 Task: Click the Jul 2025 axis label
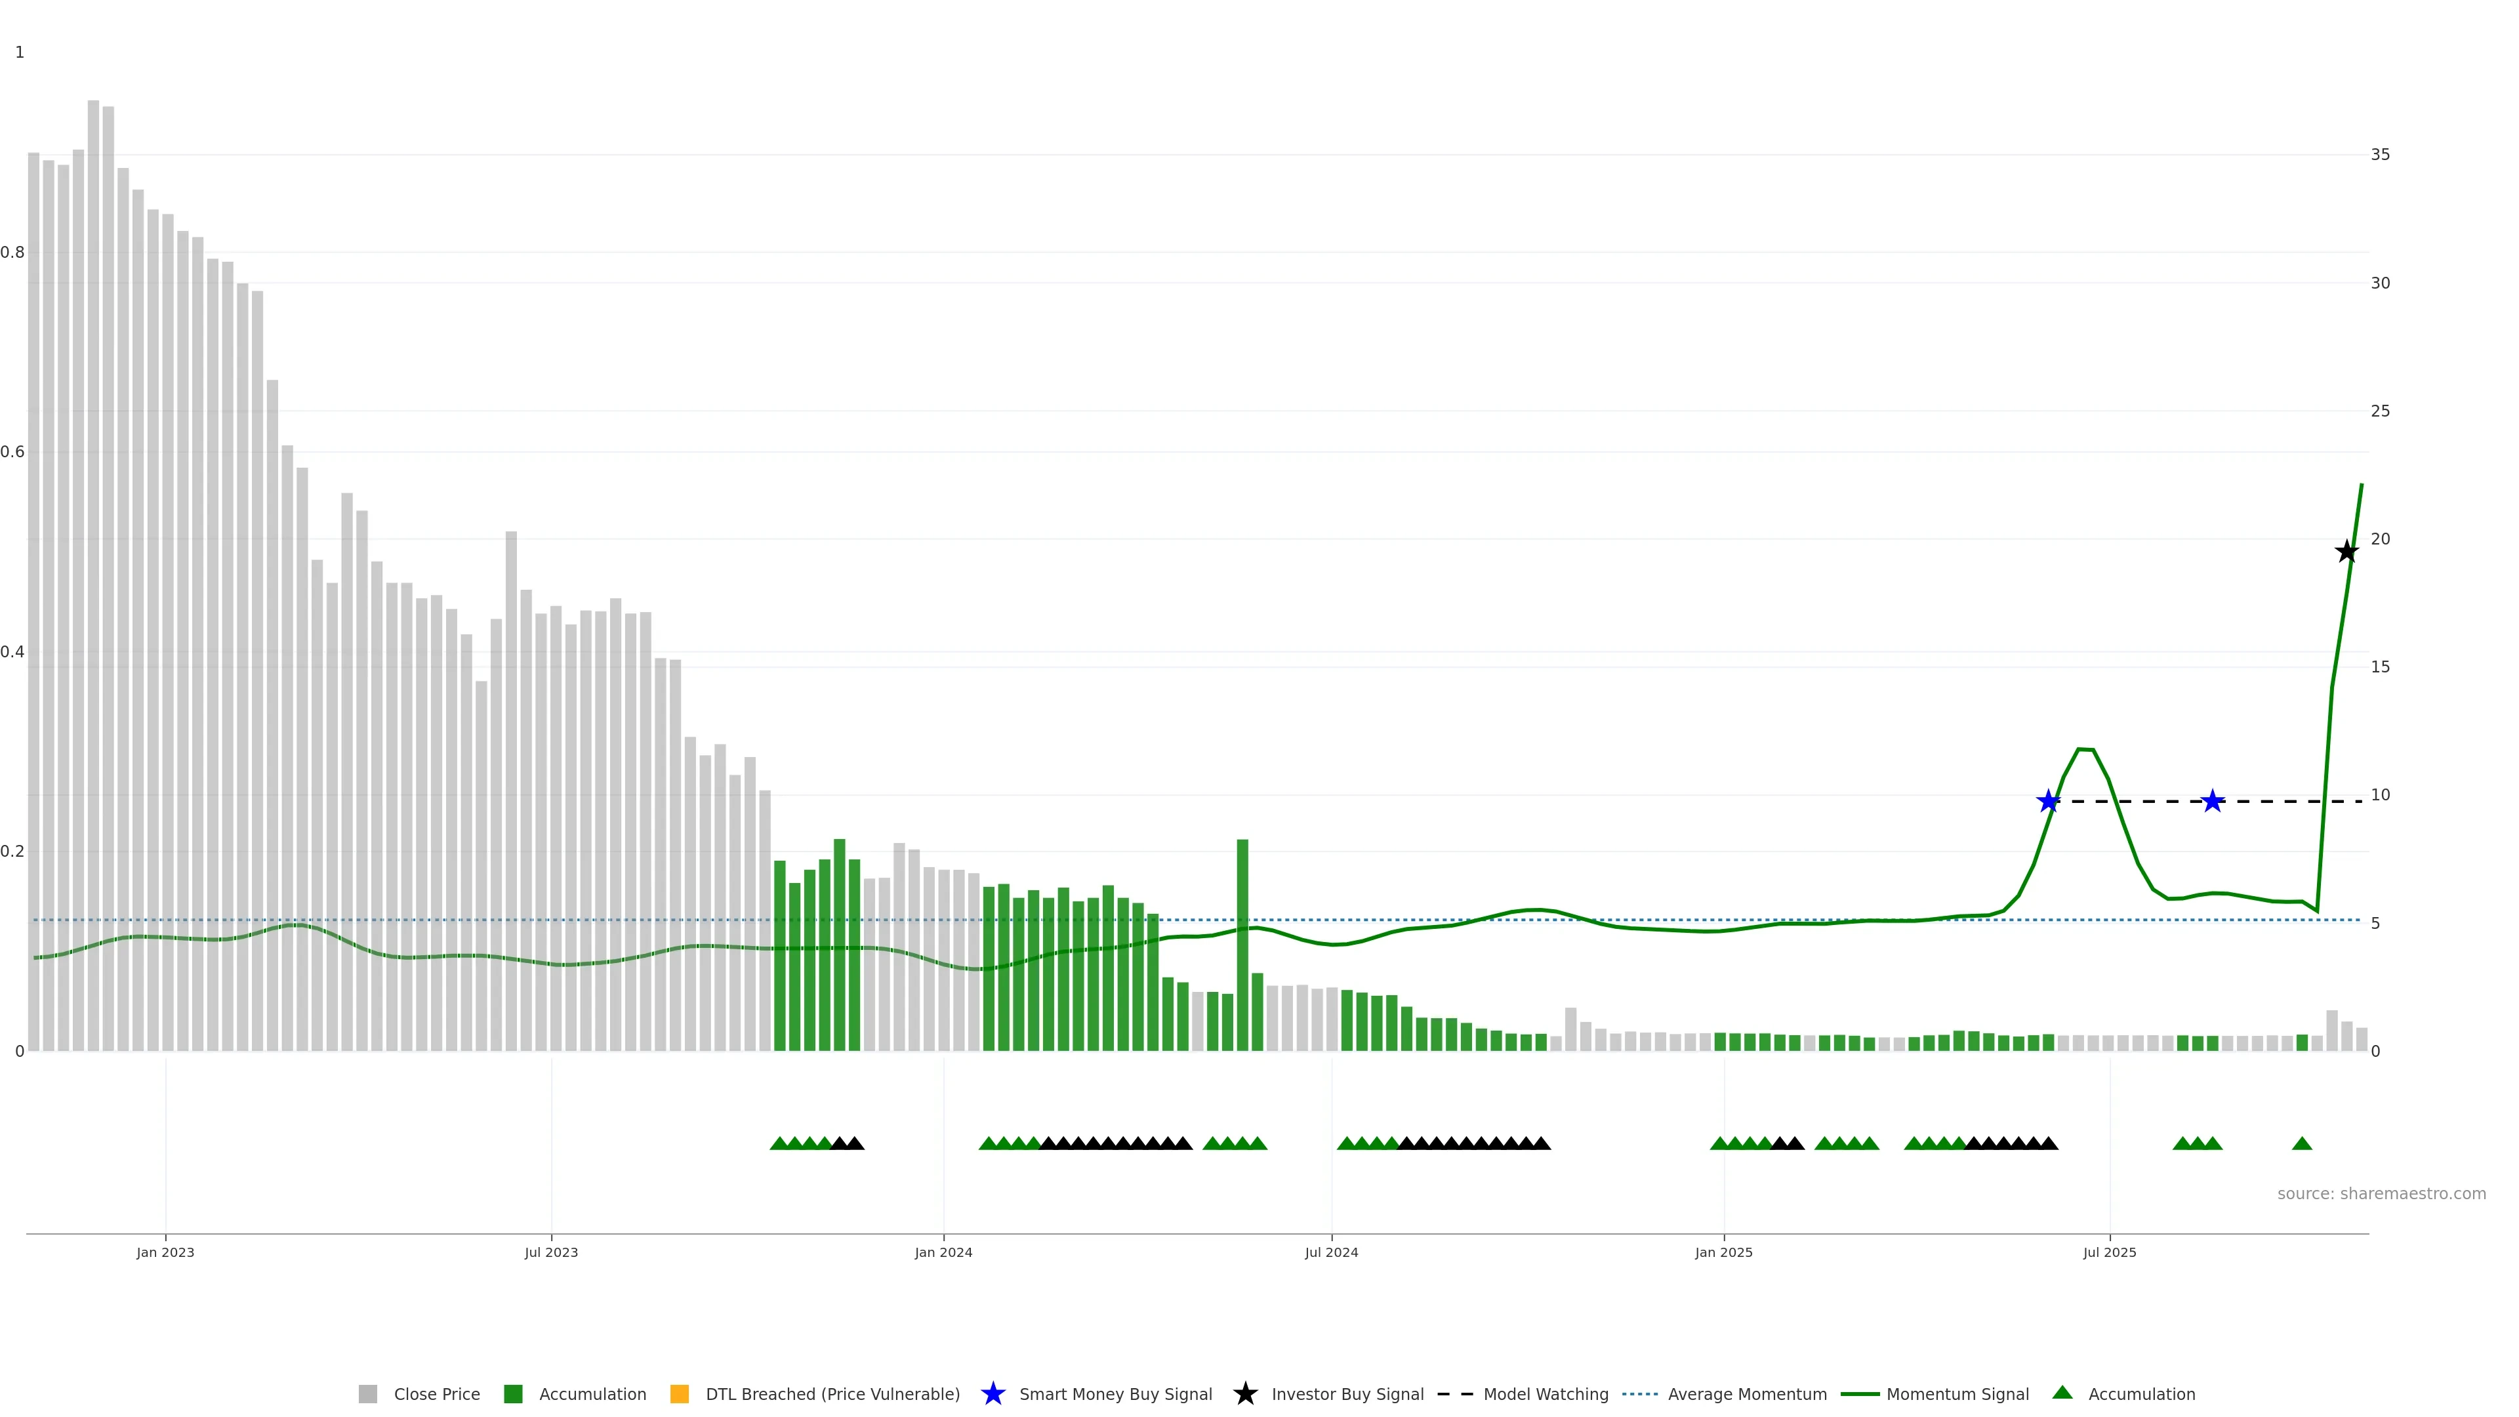[2109, 1253]
